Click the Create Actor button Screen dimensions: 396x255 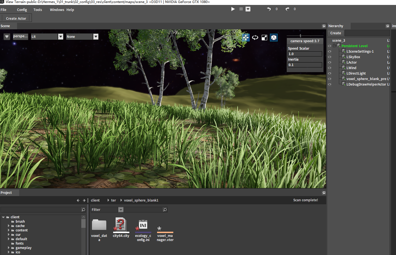[16, 19]
